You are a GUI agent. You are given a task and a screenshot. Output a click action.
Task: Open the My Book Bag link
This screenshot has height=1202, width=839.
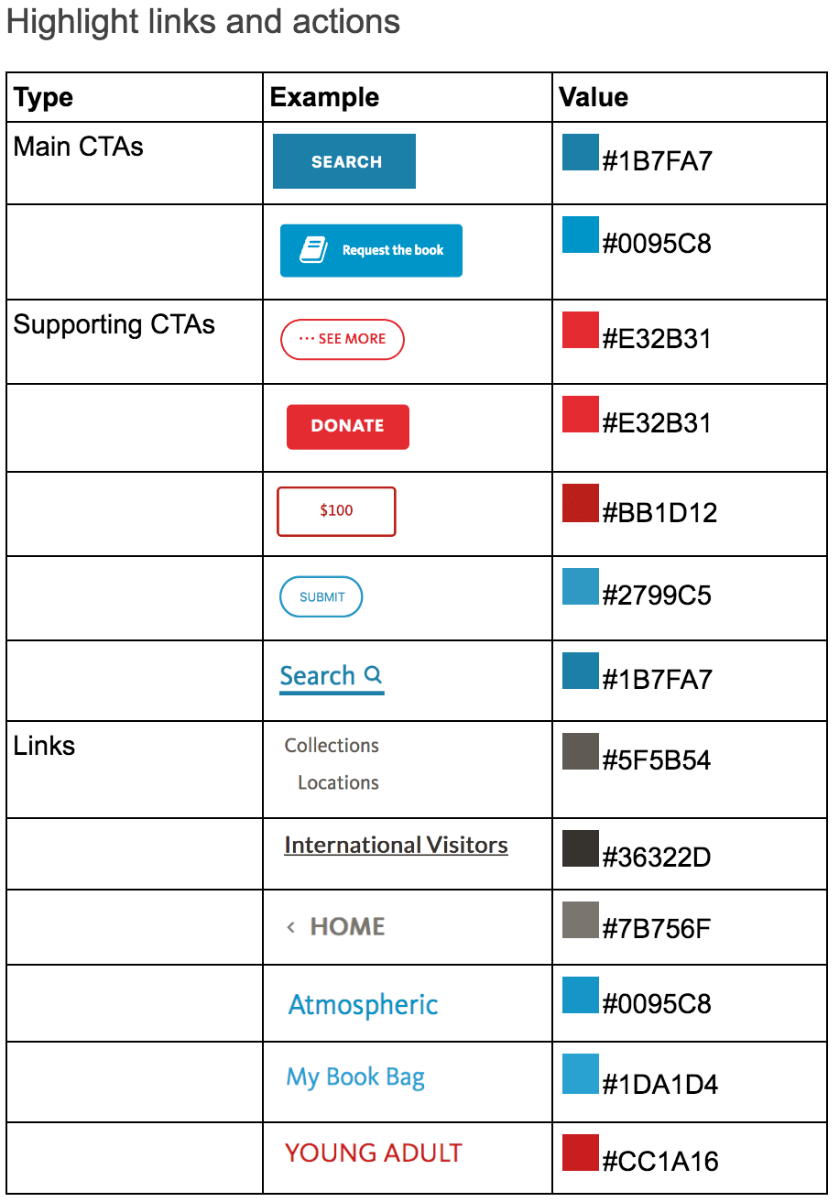(x=355, y=1077)
